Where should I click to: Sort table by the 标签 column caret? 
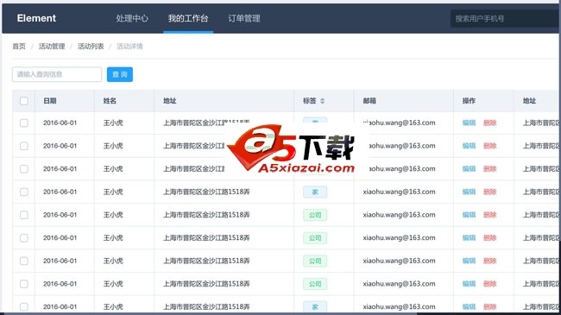tap(323, 101)
